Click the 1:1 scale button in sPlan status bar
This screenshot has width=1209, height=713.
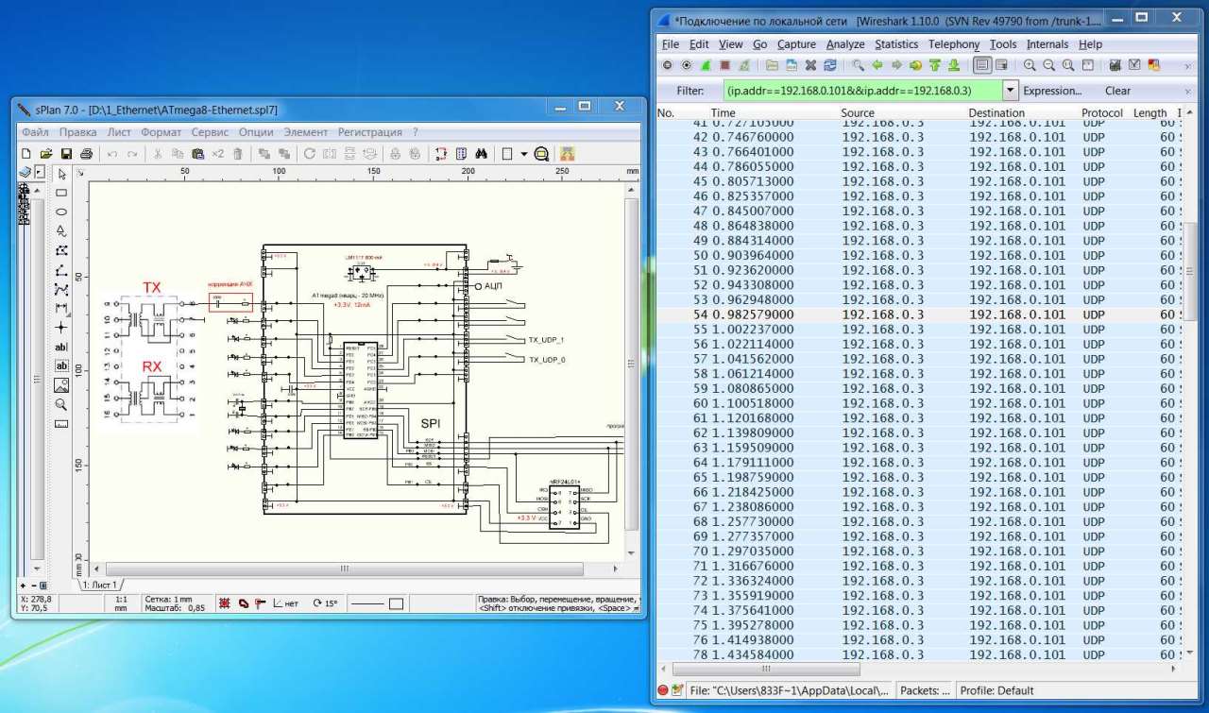pos(121,603)
